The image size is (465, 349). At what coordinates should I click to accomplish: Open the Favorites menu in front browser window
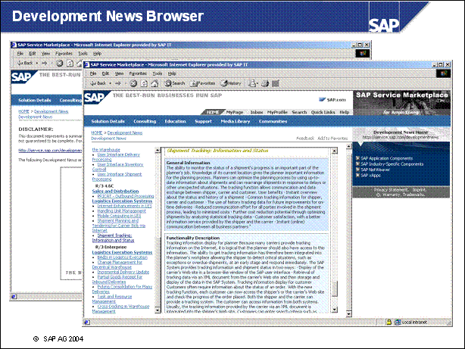(137, 73)
